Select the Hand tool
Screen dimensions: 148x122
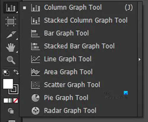[x=11, y=48]
